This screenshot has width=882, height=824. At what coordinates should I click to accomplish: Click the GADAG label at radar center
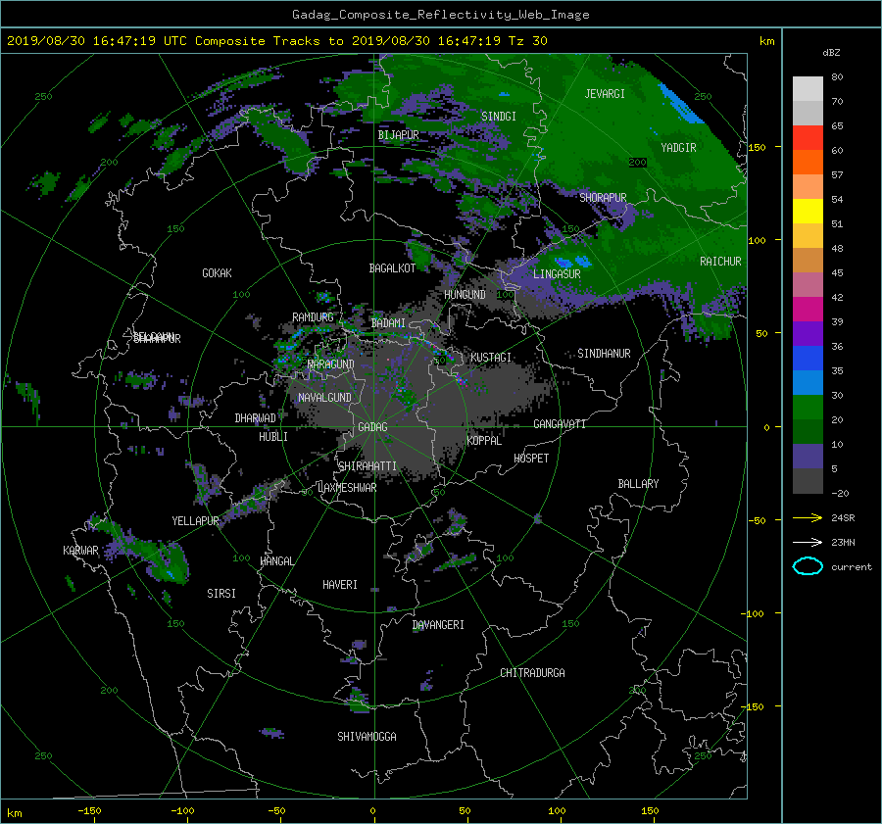[x=373, y=427]
